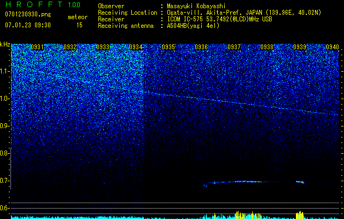The height and width of the screenshot is (219, 344).
Task: Click the 0938 time marker
Action: 267,47
